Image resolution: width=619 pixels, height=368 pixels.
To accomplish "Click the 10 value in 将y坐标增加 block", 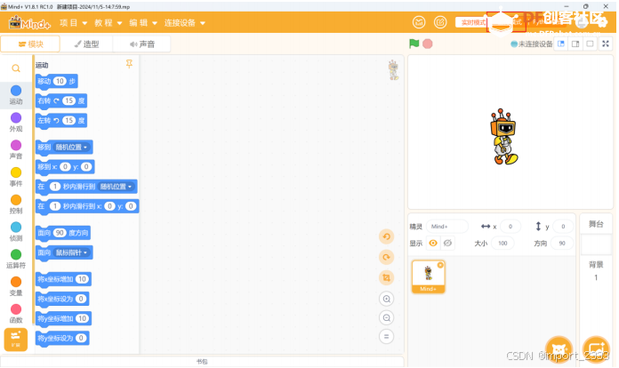I will click(82, 318).
